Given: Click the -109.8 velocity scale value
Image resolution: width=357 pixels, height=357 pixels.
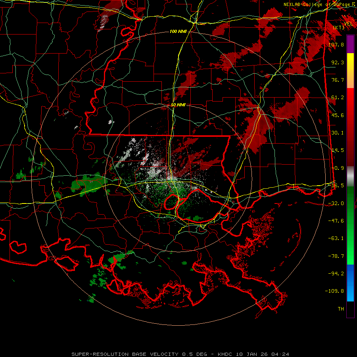Looking at the screenshot, I should pyautogui.click(x=335, y=291).
